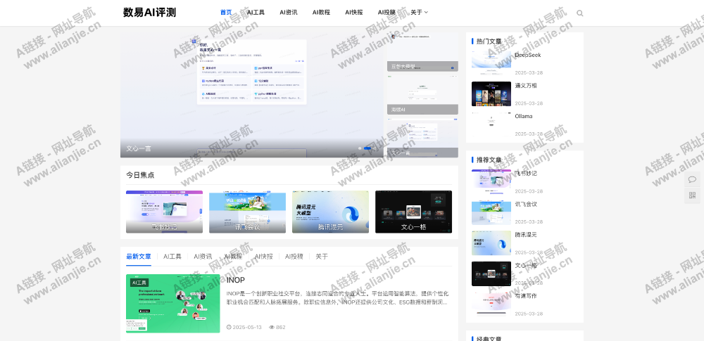Go to 首页 in the navigation bar

coord(226,13)
